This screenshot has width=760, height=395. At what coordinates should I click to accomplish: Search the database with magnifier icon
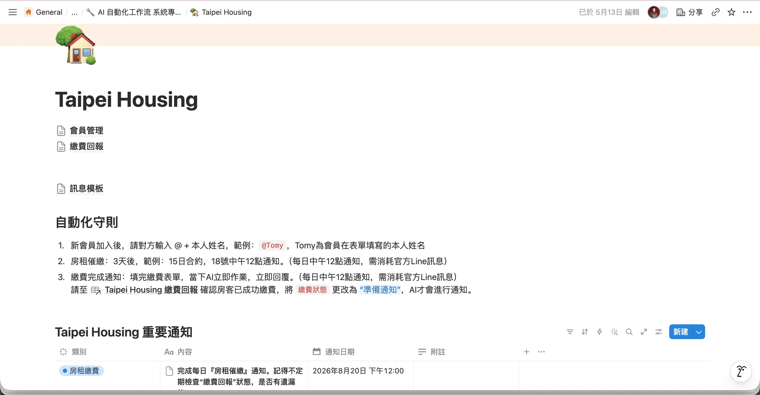[x=629, y=332]
